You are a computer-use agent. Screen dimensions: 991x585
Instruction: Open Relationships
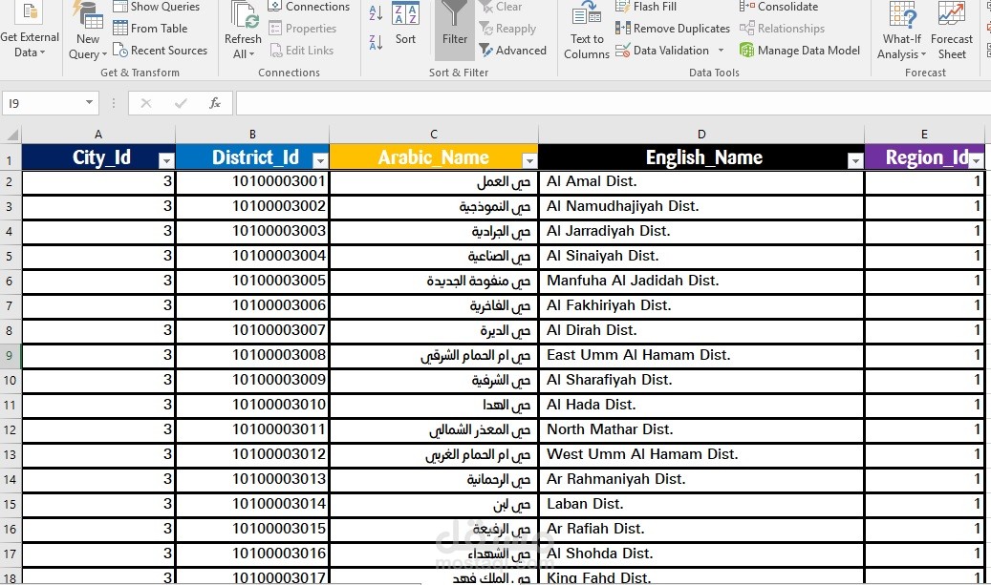click(x=783, y=29)
